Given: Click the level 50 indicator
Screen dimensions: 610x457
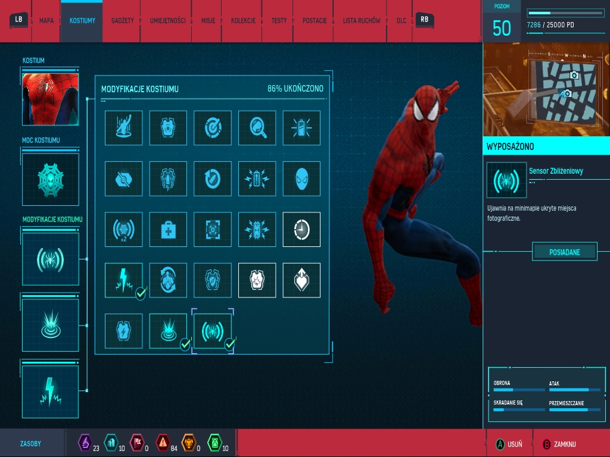Looking at the screenshot, I should point(502,28).
